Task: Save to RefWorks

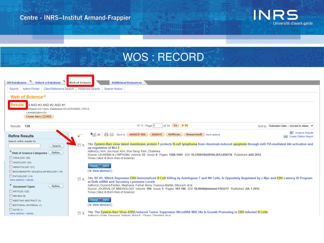Action: (174, 134)
